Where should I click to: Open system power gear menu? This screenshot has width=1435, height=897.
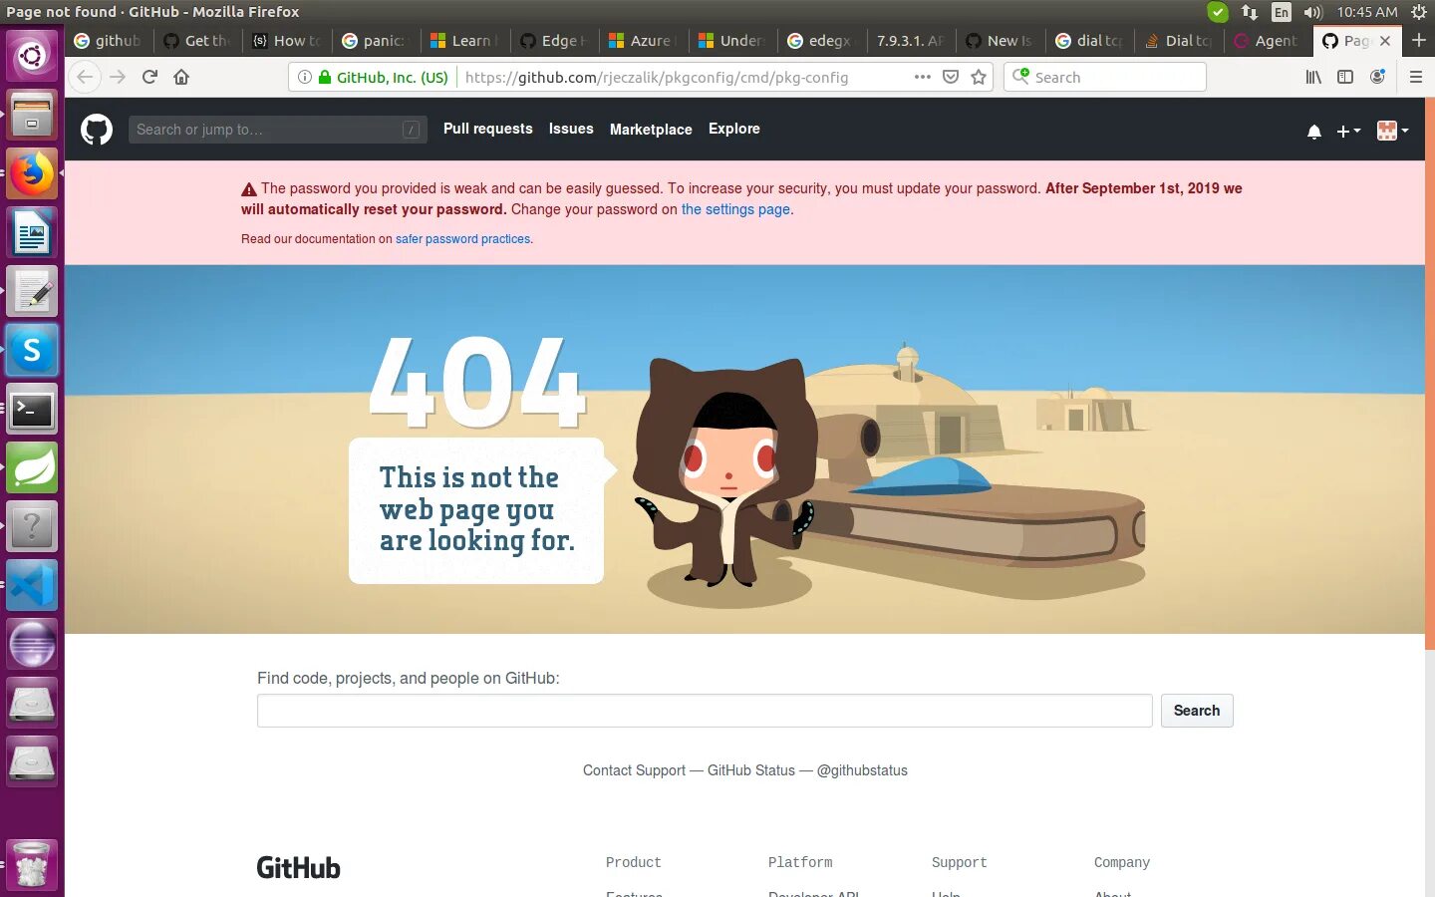tap(1419, 12)
